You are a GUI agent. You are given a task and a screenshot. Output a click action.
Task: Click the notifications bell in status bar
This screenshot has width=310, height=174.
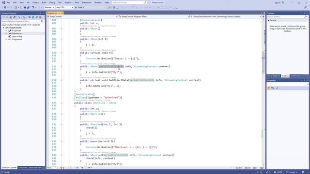(303, 172)
